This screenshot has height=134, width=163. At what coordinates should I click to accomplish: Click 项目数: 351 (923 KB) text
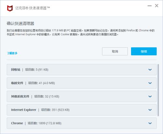(x=55, y=110)
